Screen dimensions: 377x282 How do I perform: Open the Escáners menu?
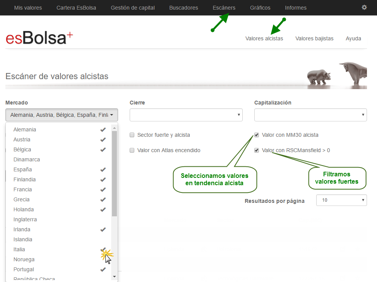tap(224, 8)
